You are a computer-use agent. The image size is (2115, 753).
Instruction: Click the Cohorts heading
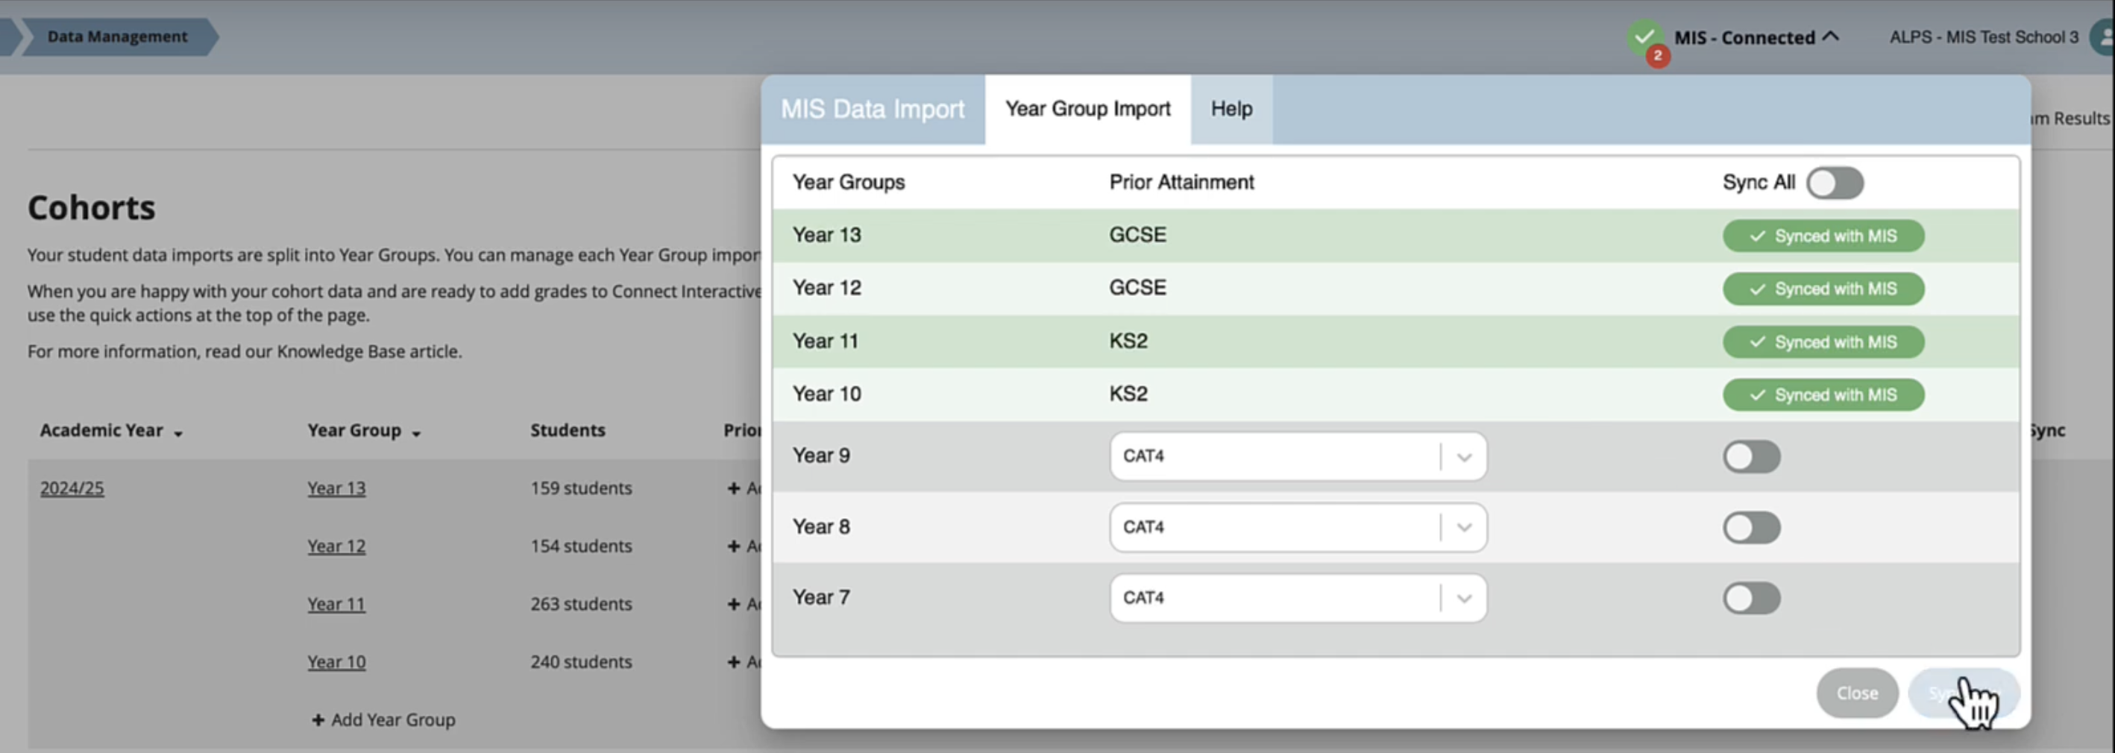tap(91, 208)
